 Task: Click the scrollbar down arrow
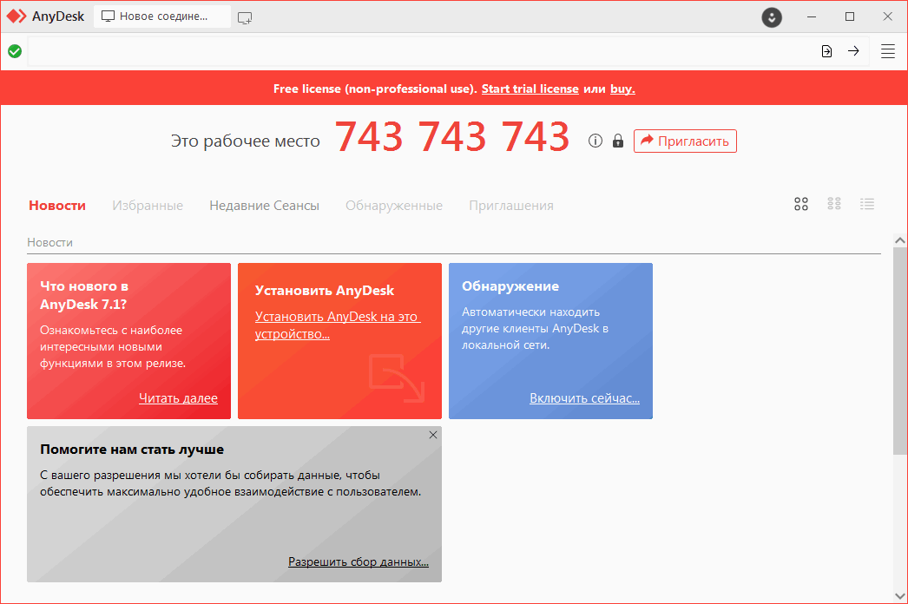pos(900,596)
